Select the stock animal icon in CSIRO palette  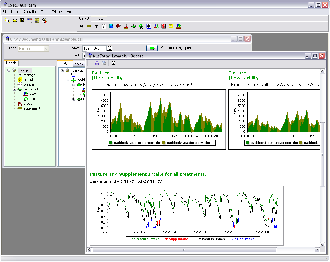click(x=119, y=27)
